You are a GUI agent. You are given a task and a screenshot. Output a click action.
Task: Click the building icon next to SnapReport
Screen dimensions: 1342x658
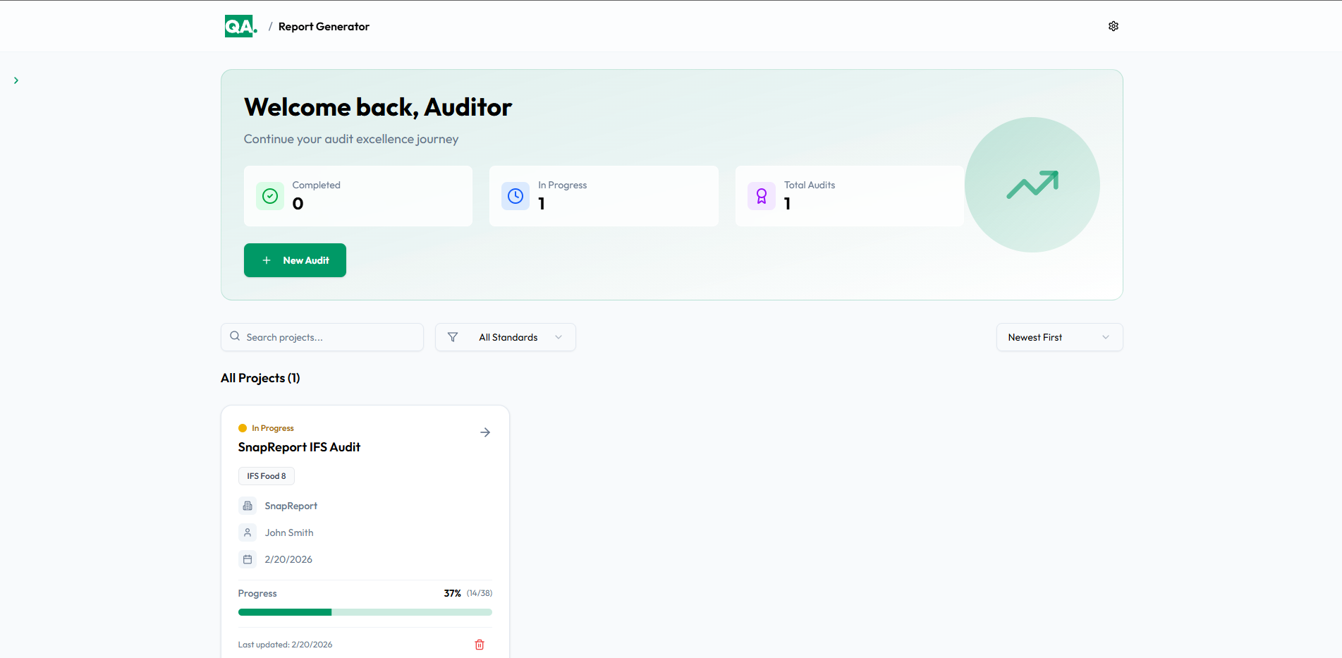[248, 506]
